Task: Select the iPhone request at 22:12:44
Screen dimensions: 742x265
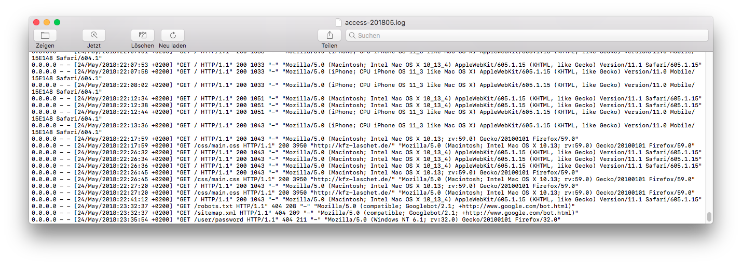Action: coord(363,115)
